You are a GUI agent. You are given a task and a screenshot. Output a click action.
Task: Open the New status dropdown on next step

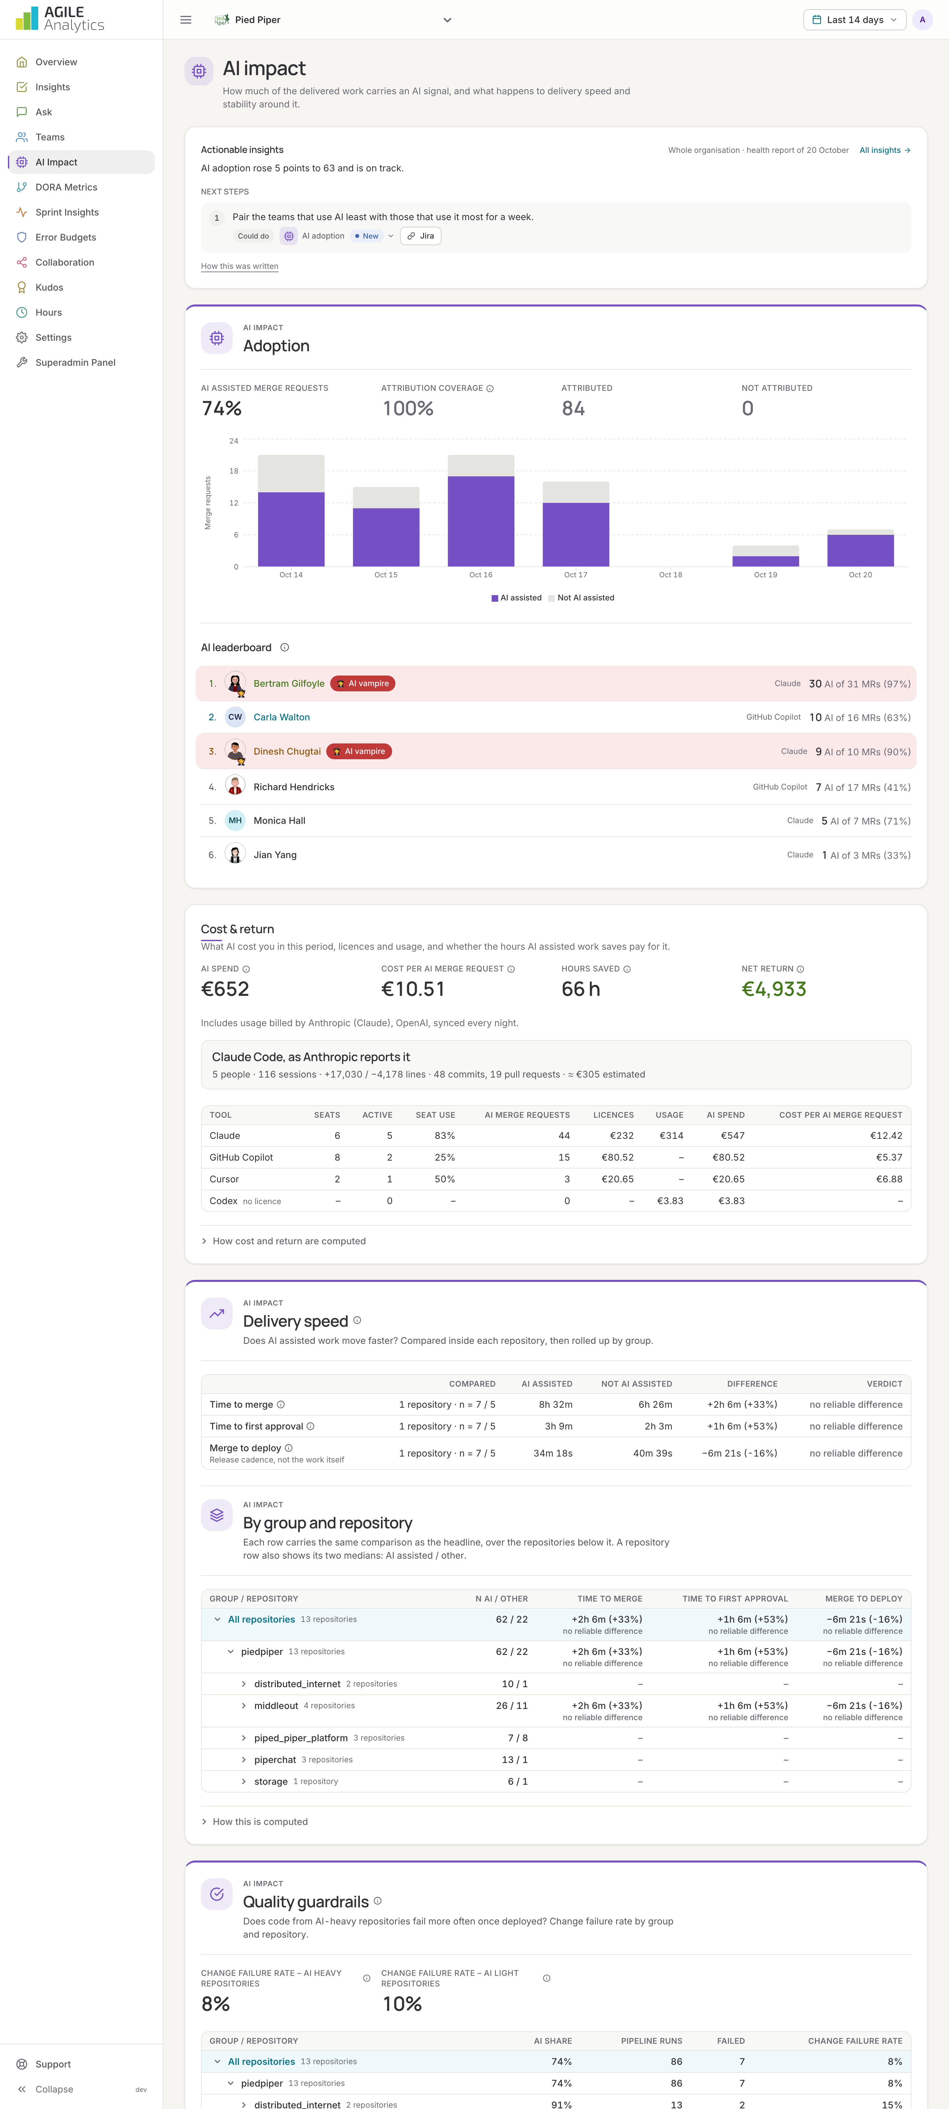373,236
